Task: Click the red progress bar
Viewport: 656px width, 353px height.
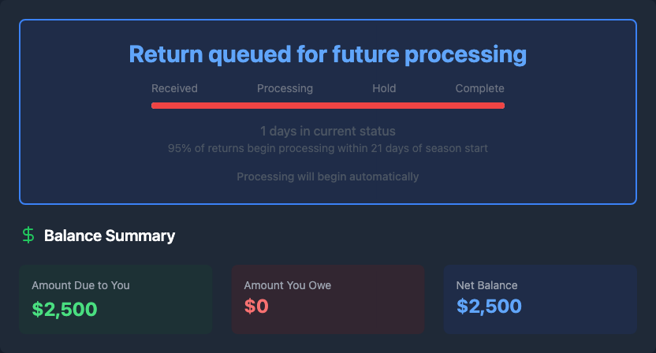Action: [328, 105]
